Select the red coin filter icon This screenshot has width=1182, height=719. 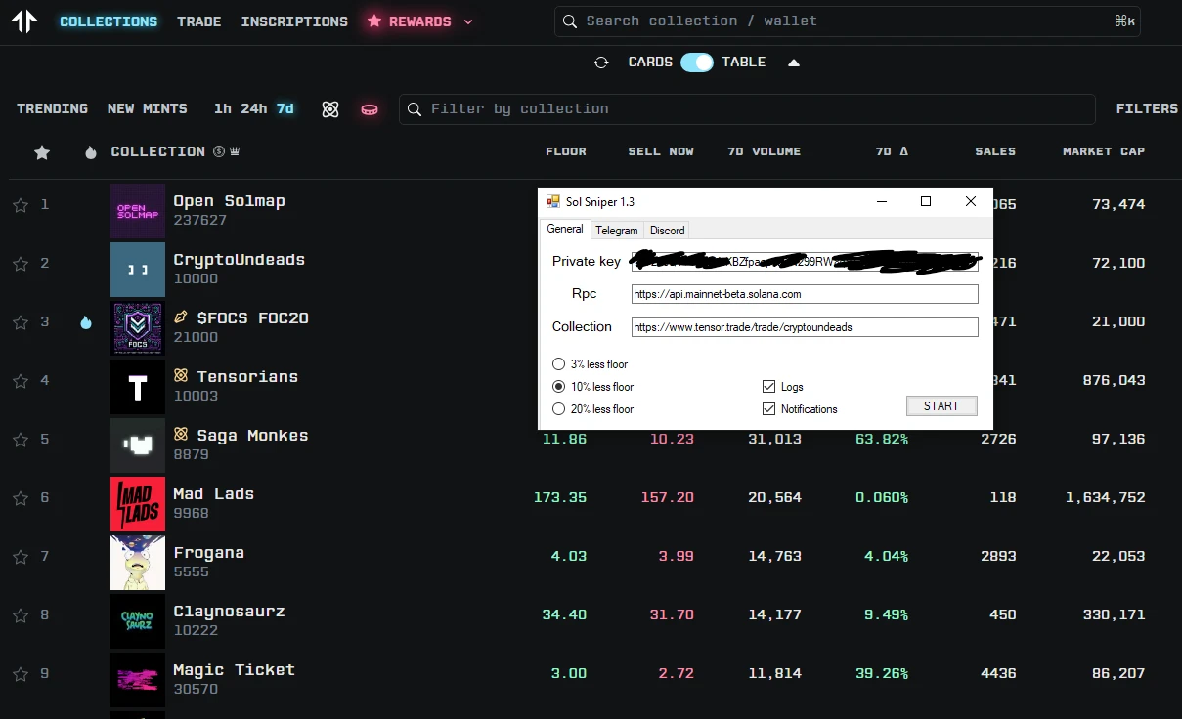click(x=370, y=109)
